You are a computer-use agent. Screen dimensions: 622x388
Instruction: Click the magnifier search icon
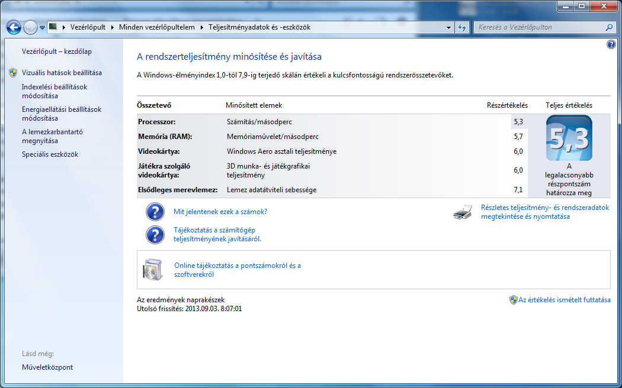point(609,27)
